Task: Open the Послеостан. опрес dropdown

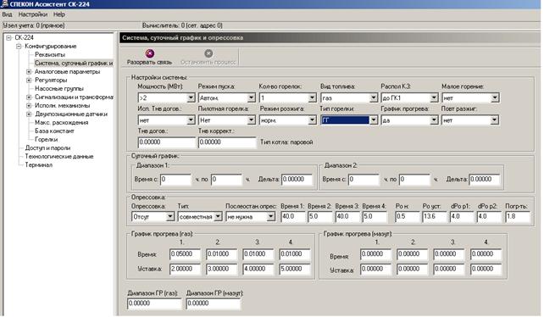Action: (x=271, y=217)
